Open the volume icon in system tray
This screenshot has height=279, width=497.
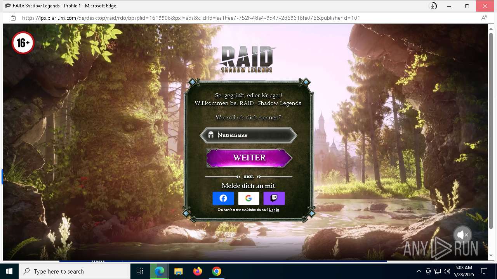tap(447, 271)
